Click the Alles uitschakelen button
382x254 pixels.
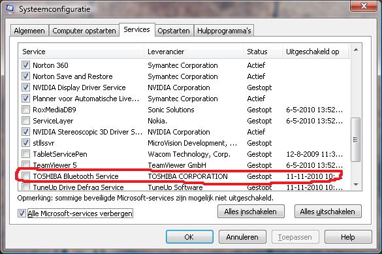tap(328, 212)
